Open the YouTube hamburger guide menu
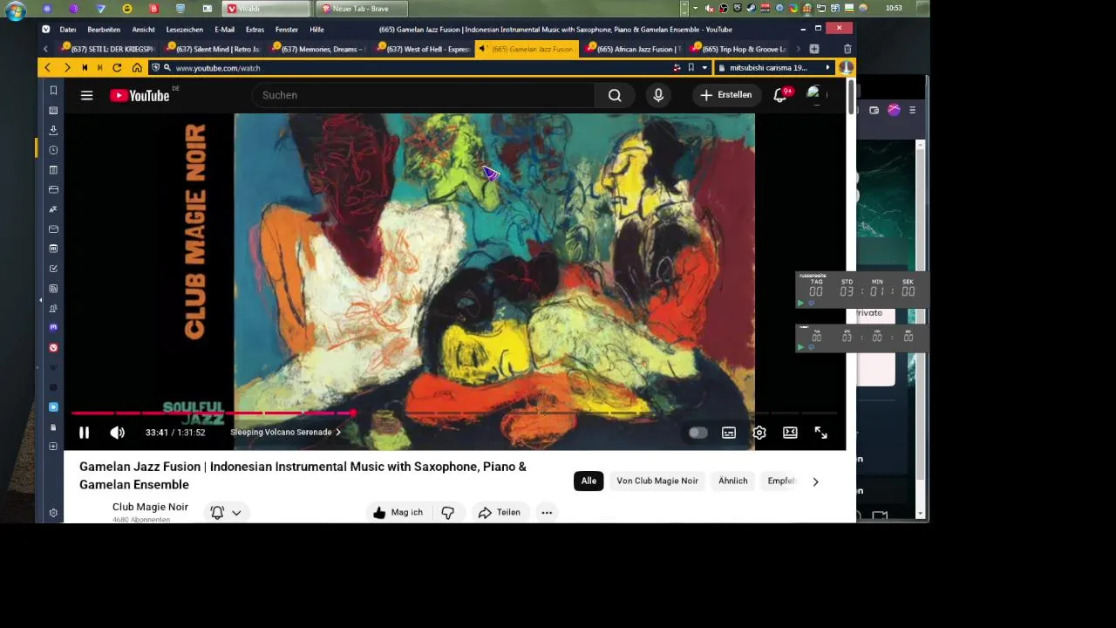Image resolution: width=1116 pixels, height=628 pixels. tap(86, 95)
